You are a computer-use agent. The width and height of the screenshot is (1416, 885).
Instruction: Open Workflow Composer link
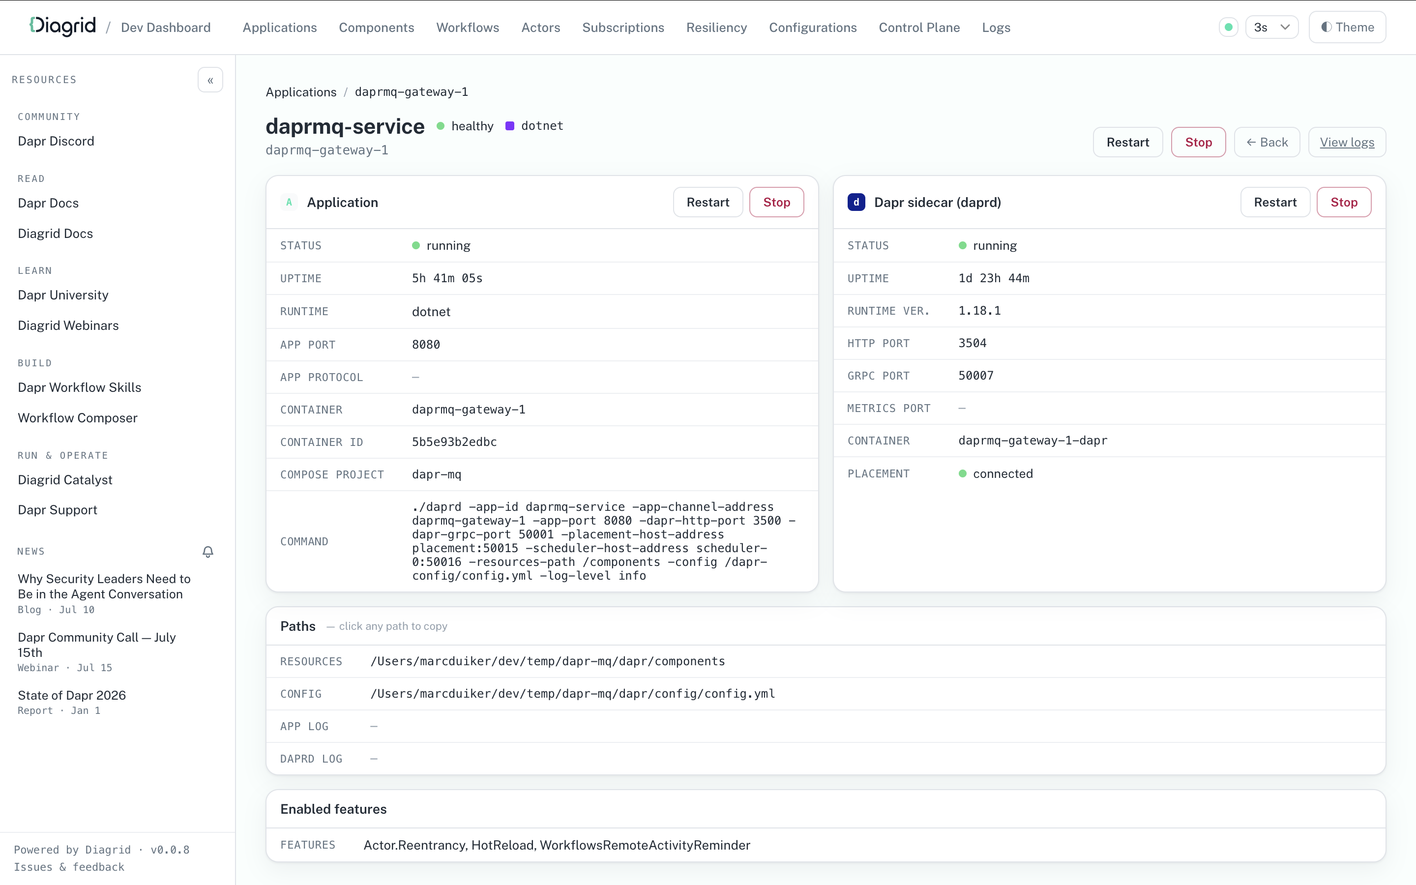click(x=78, y=418)
